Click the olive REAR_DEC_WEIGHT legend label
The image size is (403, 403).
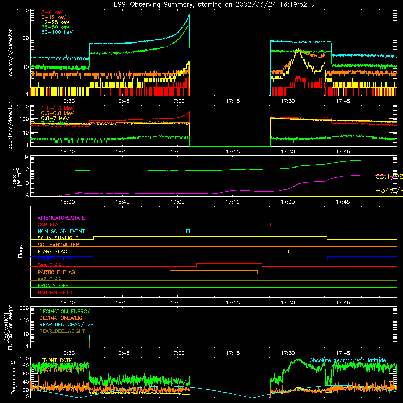[x=62, y=331]
